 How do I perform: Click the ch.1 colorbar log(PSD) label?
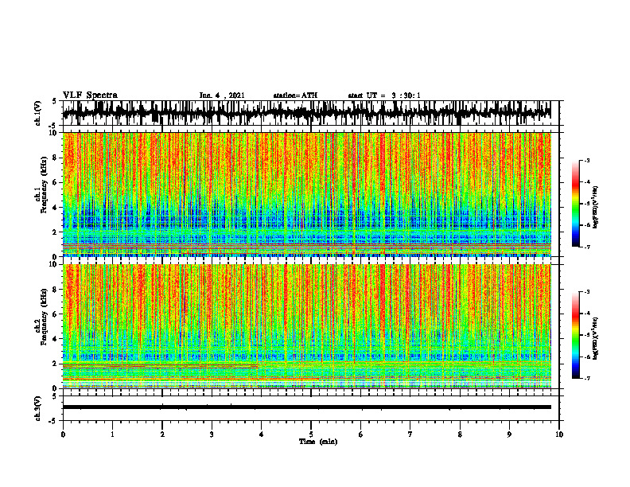pos(596,207)
